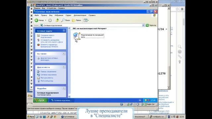Open the Избранное menu
212x119 pixels.
pos(59,16)
